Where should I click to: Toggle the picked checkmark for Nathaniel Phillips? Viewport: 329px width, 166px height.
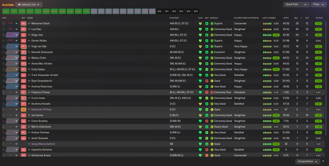tap(4, 110)
